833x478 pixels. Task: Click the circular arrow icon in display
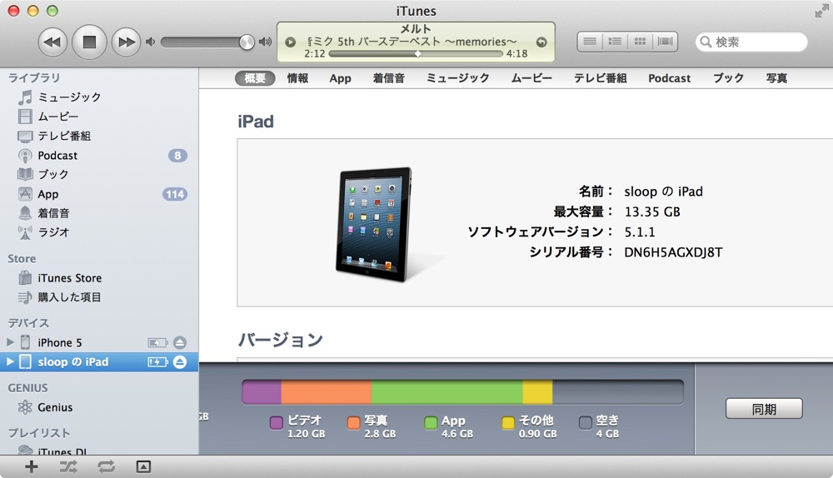(x=541, y=42)
